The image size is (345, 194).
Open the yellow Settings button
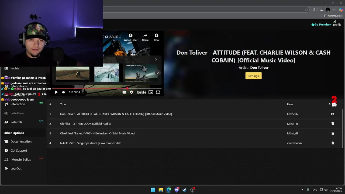coord(253,76)
